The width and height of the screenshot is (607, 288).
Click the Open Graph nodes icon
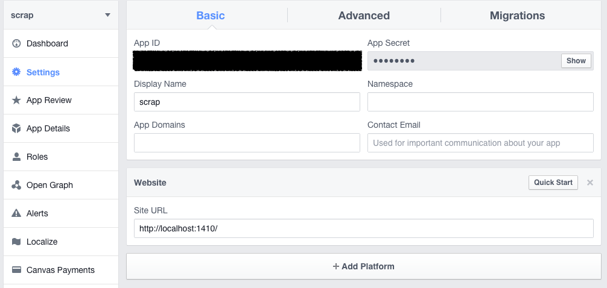coord(16,185)
